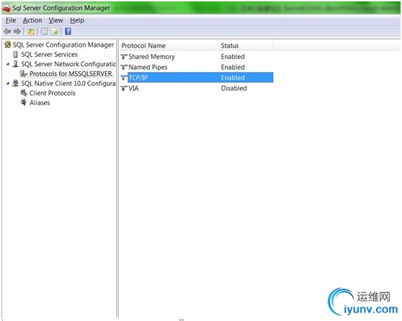Click the Client Protocols icon
Screen dimensions: 402x321
tap(24, 93)
